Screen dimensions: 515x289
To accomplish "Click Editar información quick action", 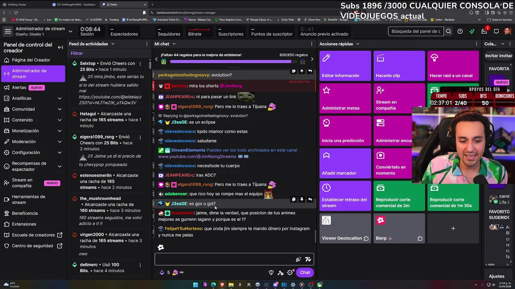I will tap(345, 66).
